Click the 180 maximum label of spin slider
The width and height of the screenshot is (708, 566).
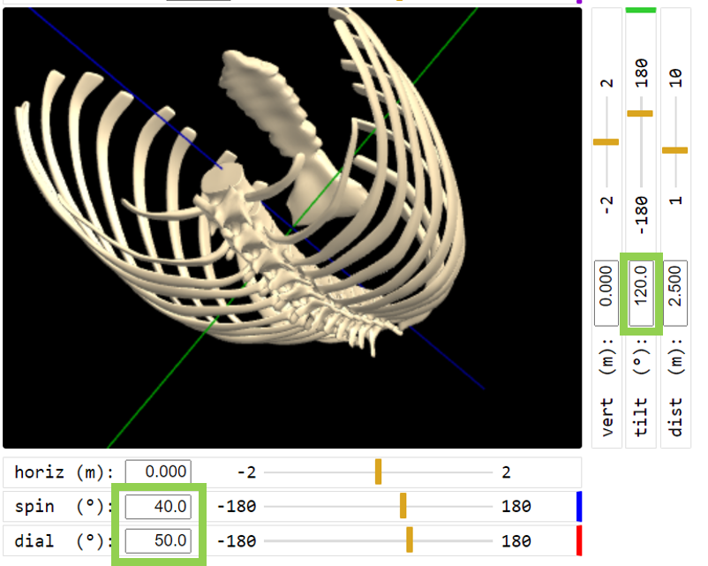[516, 506]
